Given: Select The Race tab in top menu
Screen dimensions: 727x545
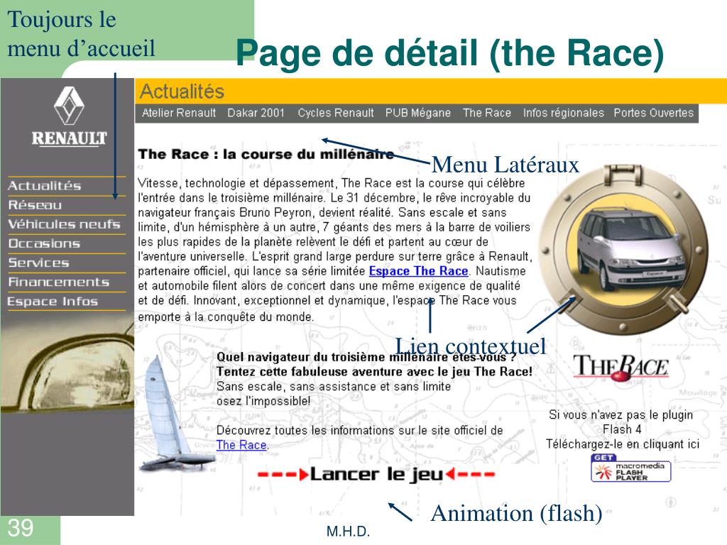Looking at the screenshot, I should 487,113.
